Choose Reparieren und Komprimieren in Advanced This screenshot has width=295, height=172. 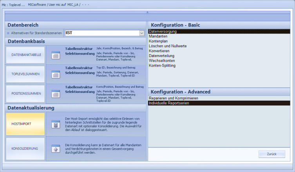click(x=173, y=98)
